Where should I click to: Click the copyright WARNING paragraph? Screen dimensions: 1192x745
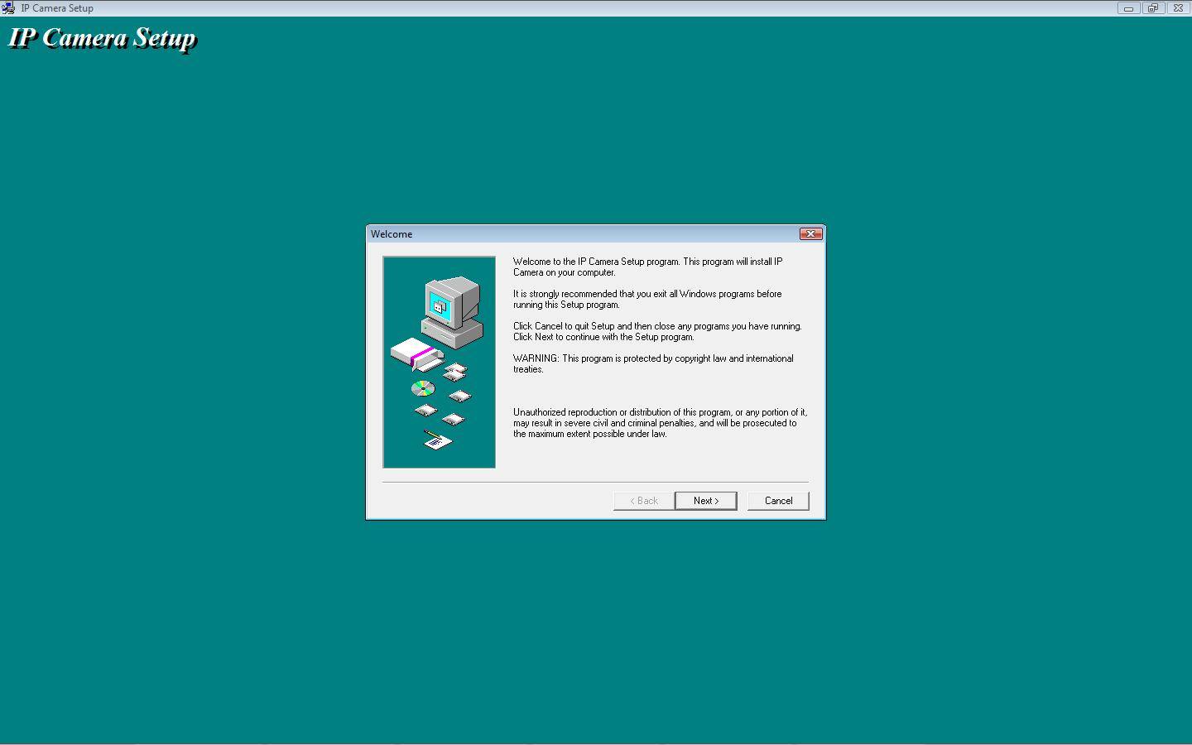point(653,363)
